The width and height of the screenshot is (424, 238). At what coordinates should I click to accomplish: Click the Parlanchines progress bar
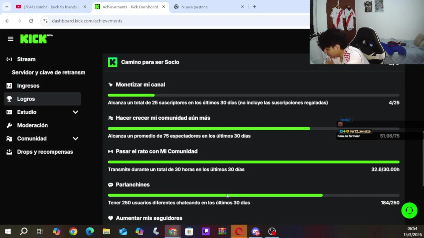pos(254,195)
